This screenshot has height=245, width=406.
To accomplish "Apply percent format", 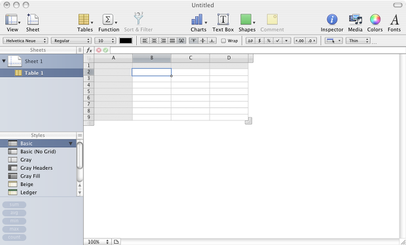I will (x=268, y=41).
